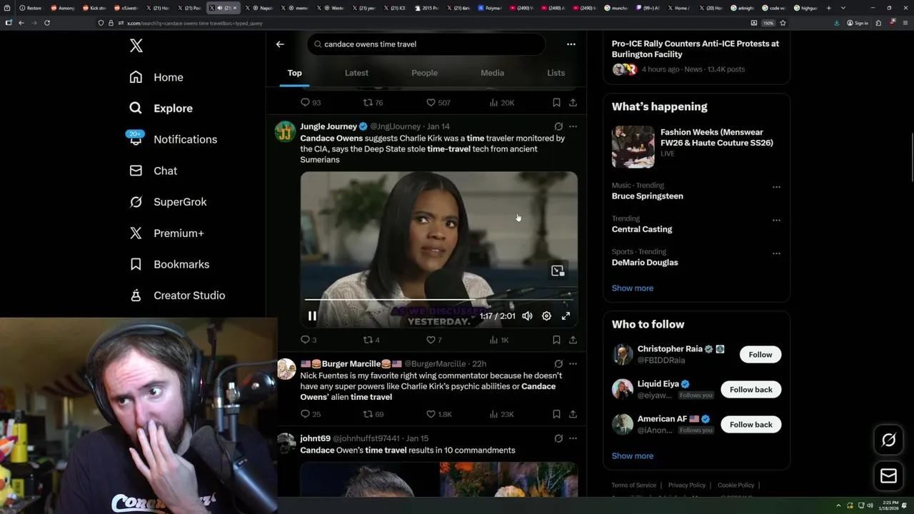
Task: Click the search field with candace owens query
Action: click(x=426, y=44)
